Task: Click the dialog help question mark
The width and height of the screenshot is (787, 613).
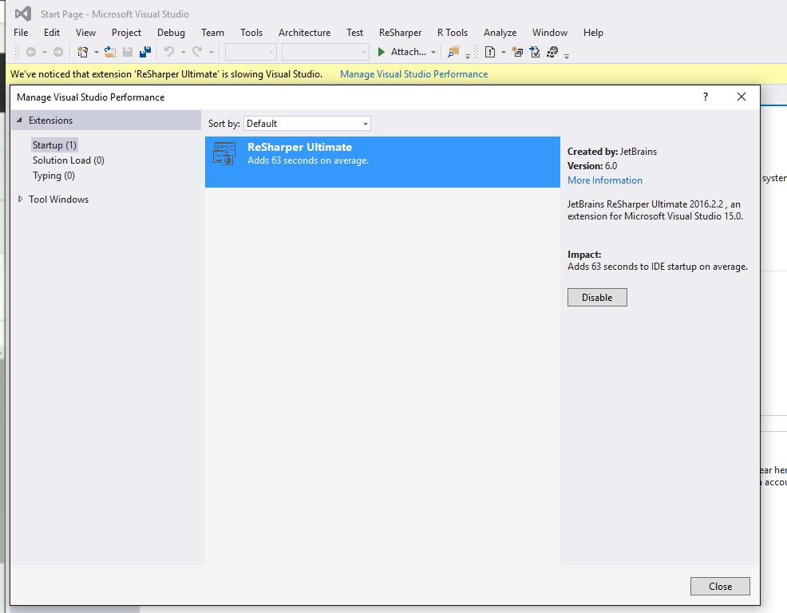Action: (x=705, y=97)
